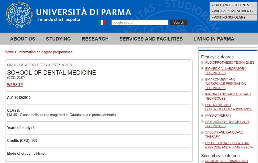The width and height of the screenshot is (258, 163).
Task: Expand icon beside Physiotherapy
Action: pos(202,115)
